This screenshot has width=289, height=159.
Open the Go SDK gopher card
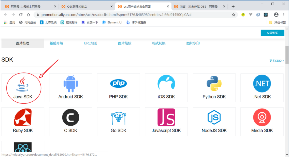(x=119, y=122)
